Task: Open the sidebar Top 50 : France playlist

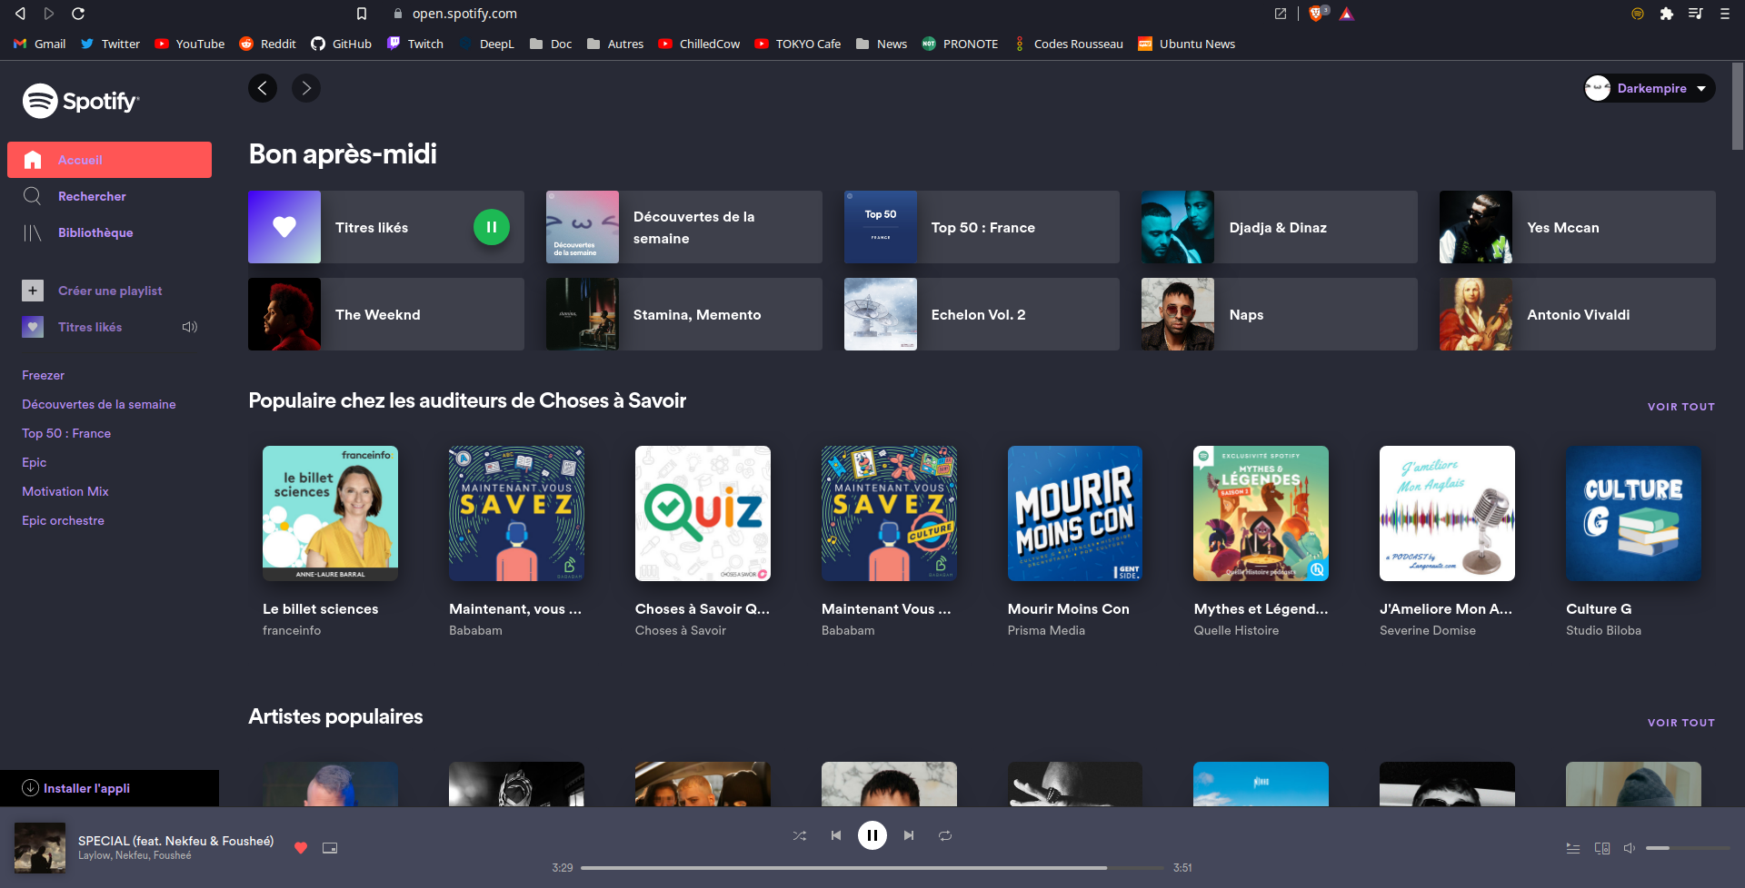Action: pos(66,433)
